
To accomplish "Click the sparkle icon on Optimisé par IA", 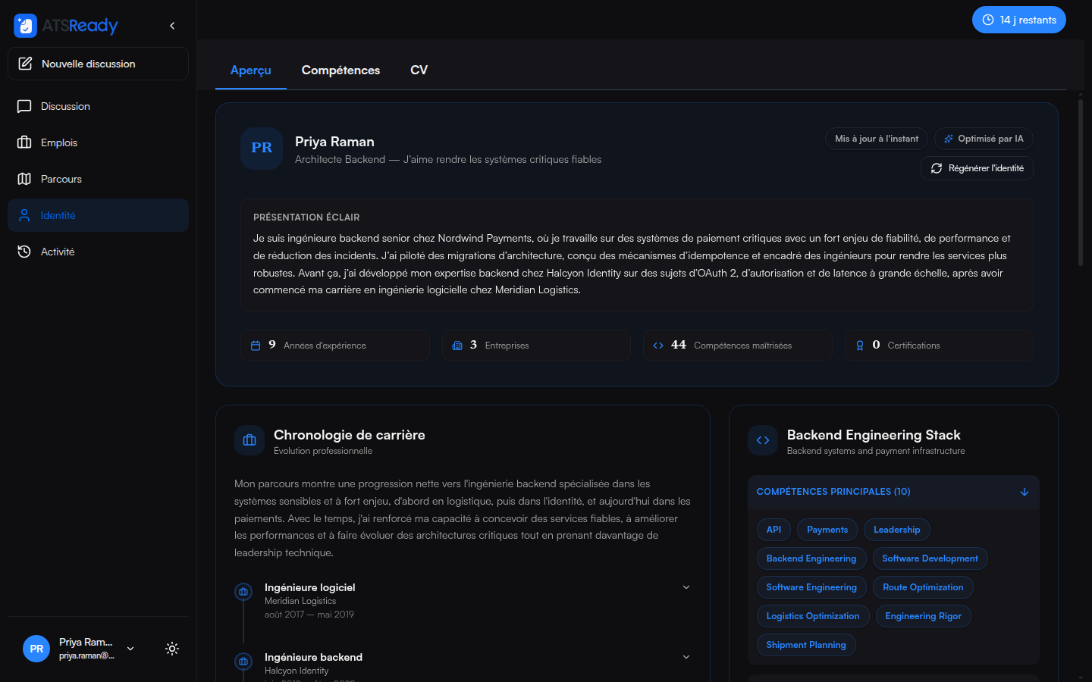I will 949,139.
